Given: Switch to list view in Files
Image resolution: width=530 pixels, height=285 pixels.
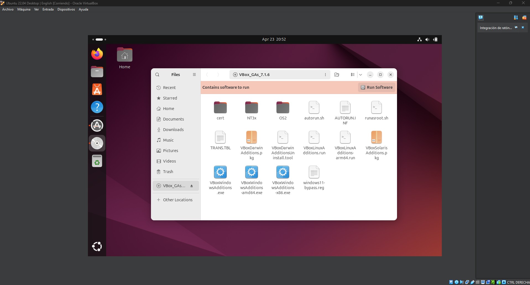Looking at the screenshot, I should coord(353,75).
